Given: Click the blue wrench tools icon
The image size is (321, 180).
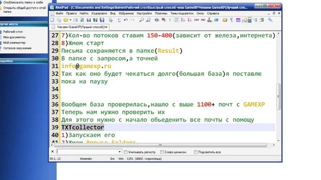Looking at the screenshot, I should [x=270, y=20].
